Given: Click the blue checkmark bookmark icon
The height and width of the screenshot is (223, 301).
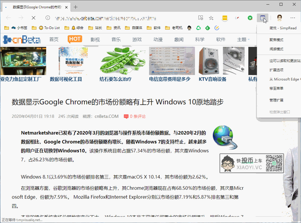Looking at the screenshot, I should coord(217,28).
